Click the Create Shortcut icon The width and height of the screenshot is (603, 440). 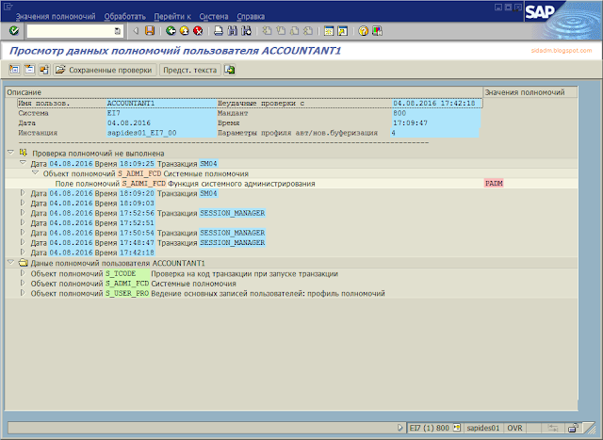(342, 31)
